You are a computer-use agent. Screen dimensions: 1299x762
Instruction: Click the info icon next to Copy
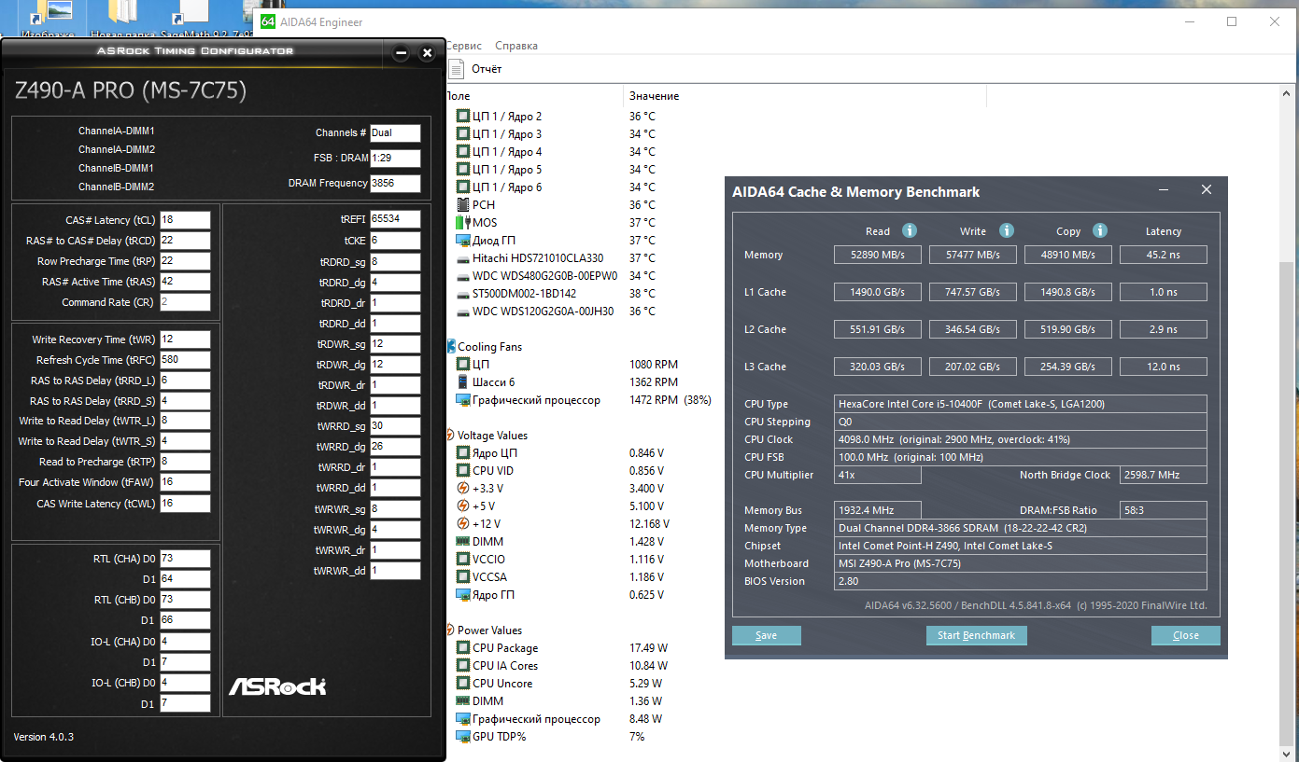[1100, 230]
